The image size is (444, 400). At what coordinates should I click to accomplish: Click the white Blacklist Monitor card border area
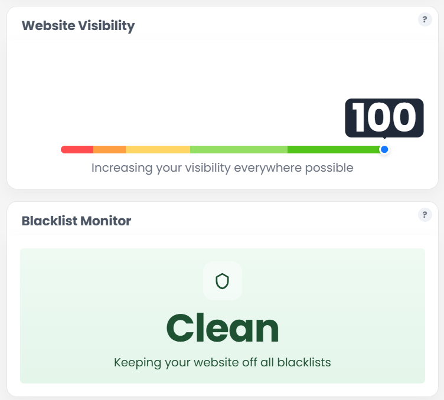pyautogui.click(x=222, y=389)
